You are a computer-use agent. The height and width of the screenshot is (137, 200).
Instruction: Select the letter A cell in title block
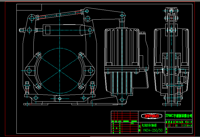169,125
